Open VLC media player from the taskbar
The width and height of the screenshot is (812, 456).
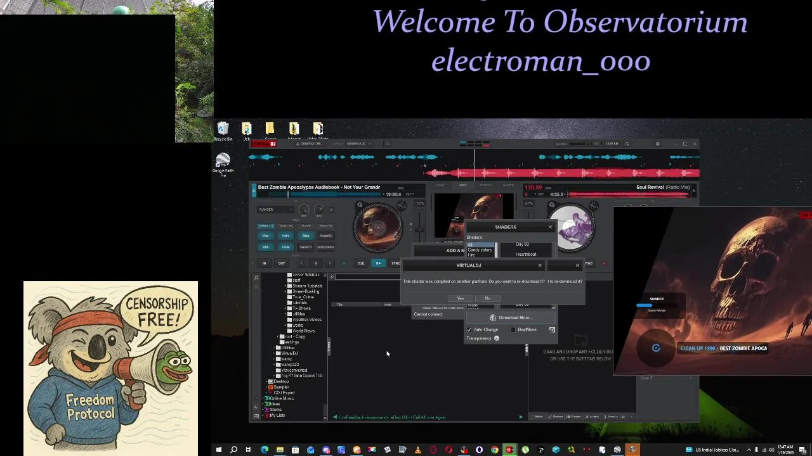pyautogui.click(x=418, y=450)
